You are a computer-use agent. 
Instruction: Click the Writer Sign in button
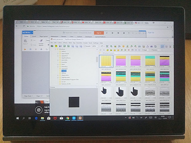pos(98,33)
